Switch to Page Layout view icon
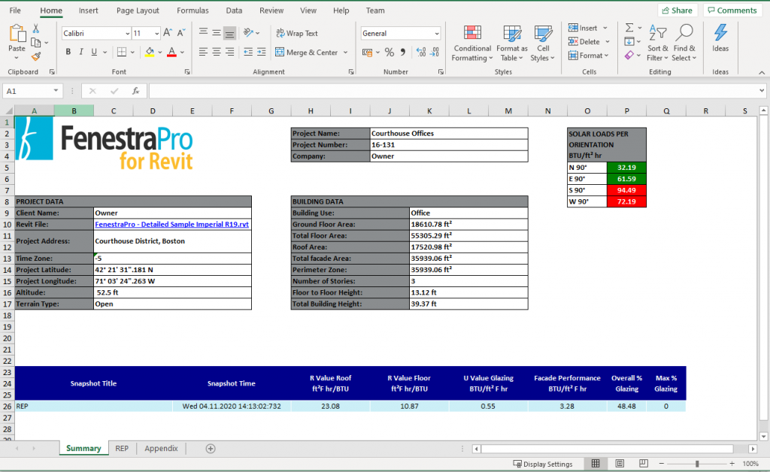 (620, 464)
